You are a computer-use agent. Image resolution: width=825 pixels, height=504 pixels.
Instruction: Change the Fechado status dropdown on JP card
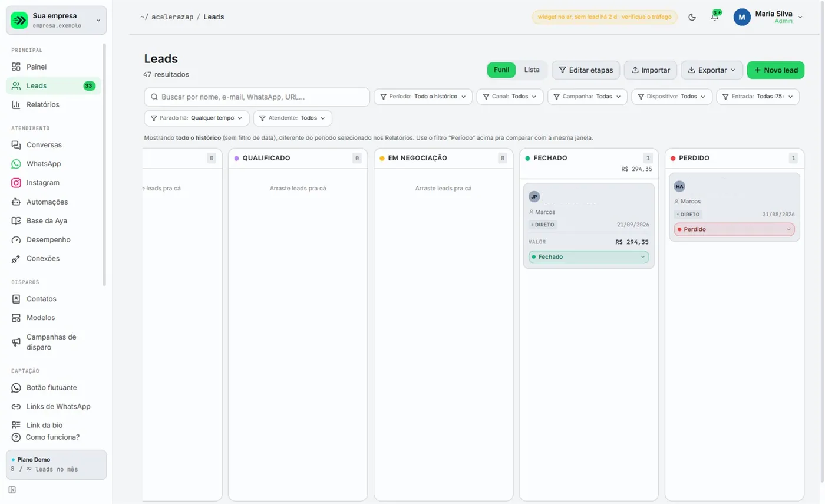589,257
